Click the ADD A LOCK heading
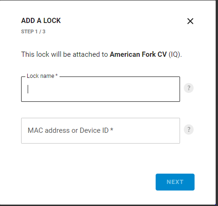 click(41, 21)
